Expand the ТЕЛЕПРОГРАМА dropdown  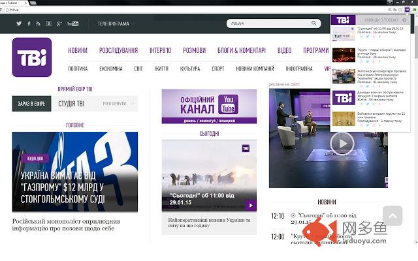click(x=116, y=23)
